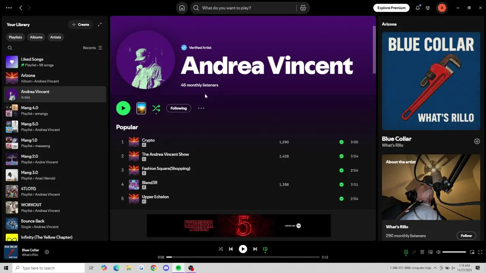Viewport: 486px width, 273px height.
Task: Open the three-dot app menu at top left
Action: pyautogui.click(x=9, y=8)
